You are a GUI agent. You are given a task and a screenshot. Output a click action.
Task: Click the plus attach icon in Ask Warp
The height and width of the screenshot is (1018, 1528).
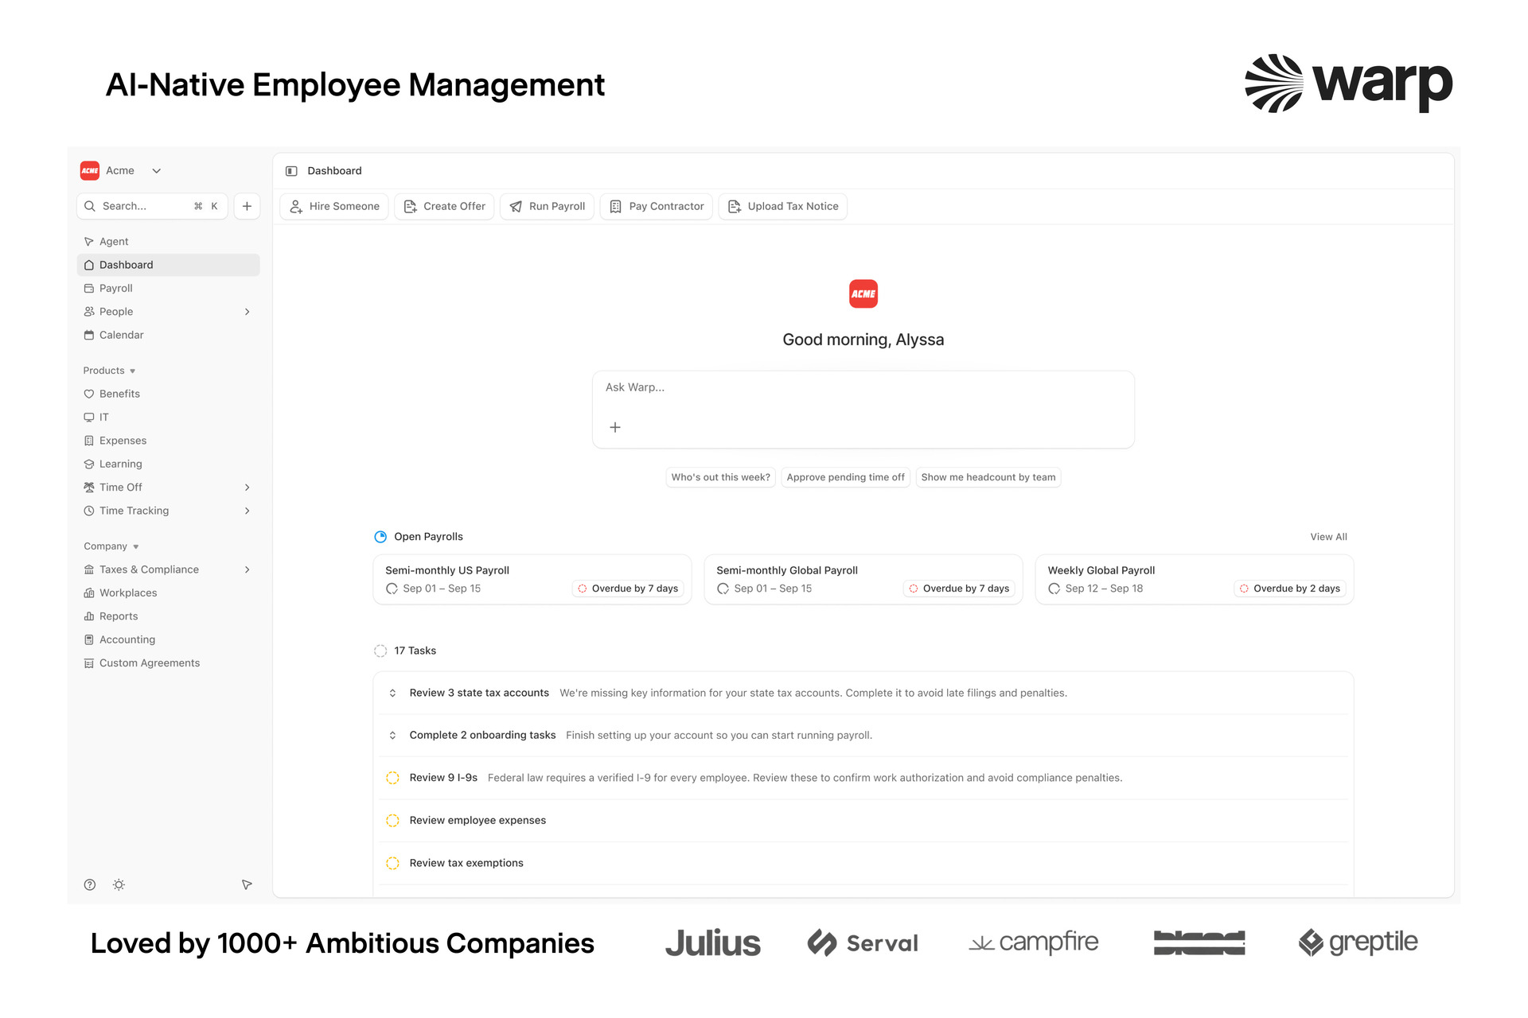(x=615, y=428)
